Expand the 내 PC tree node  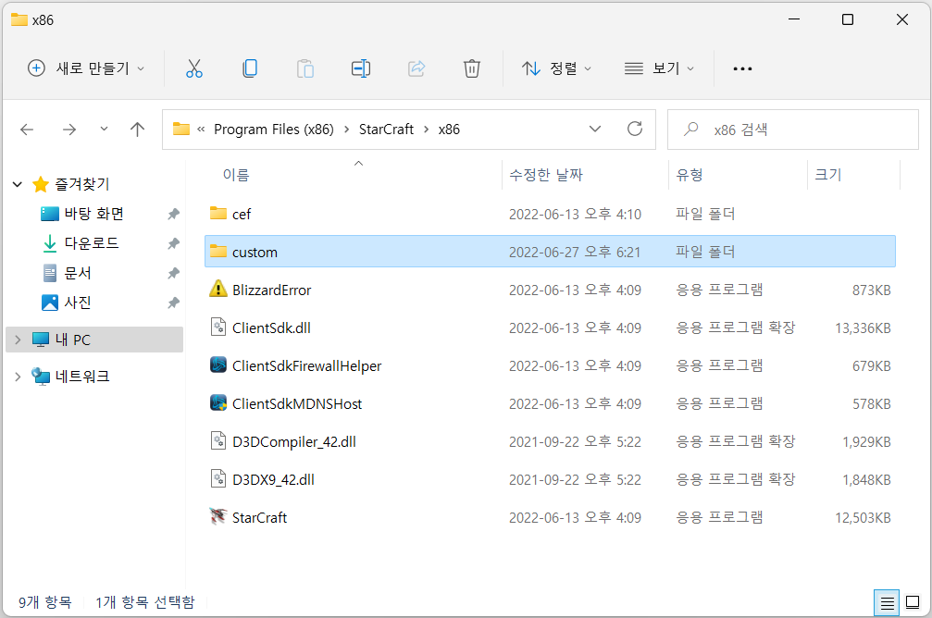(18, 340)
